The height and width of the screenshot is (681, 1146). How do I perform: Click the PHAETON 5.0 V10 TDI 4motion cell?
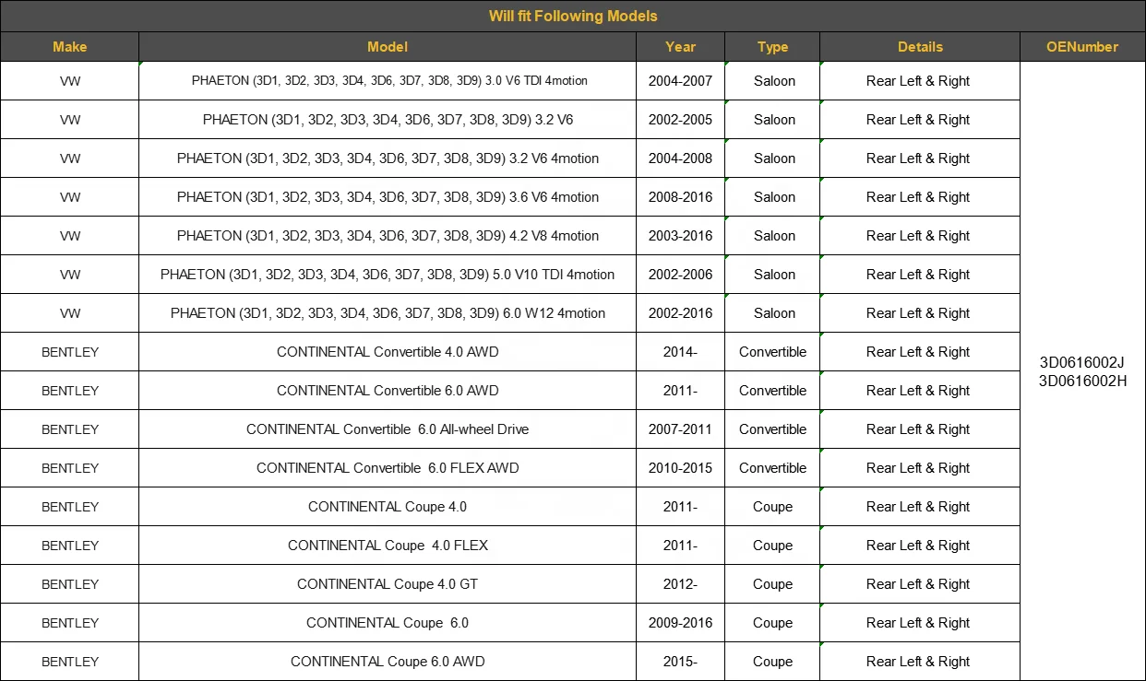click(x=388, y=275)
